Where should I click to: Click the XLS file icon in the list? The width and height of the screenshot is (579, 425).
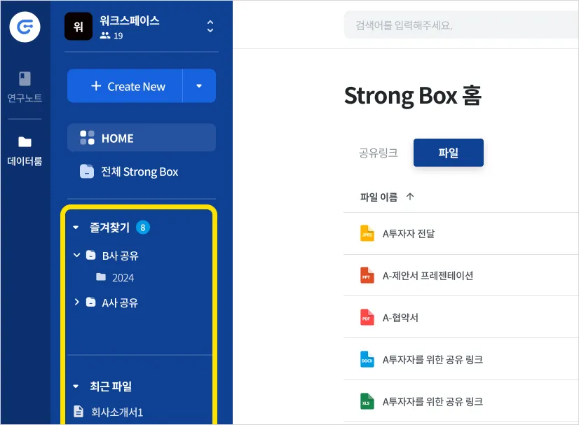click(367, 402)
